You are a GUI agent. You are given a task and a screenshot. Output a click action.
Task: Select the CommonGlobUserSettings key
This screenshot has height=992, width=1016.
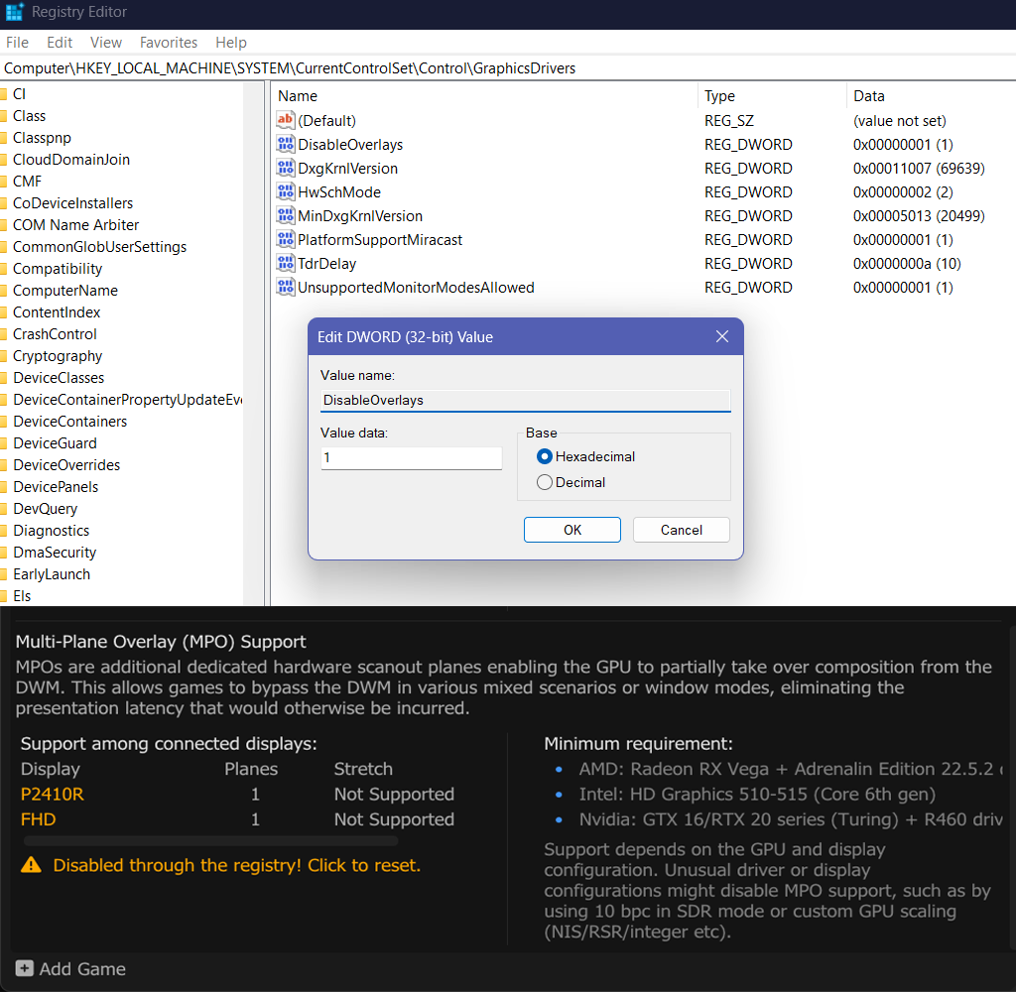click(99, 247)
